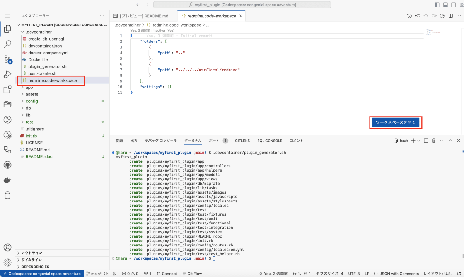Open the new terminal launch profile dropdown
464x277 pixels.
click(x=419, y=141)
